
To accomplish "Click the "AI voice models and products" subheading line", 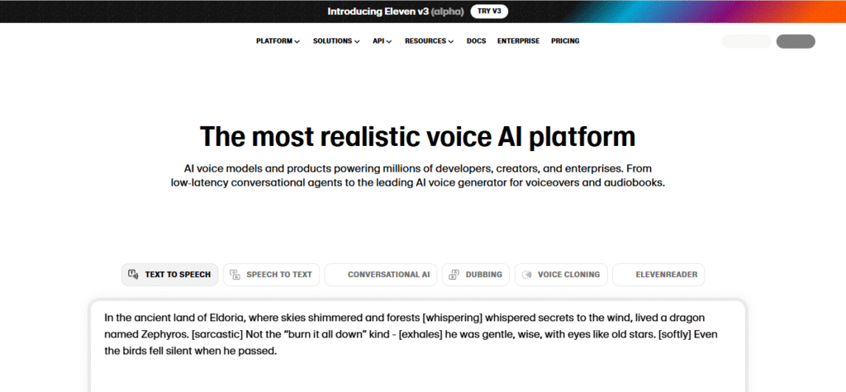I will (x=417, y=168).
